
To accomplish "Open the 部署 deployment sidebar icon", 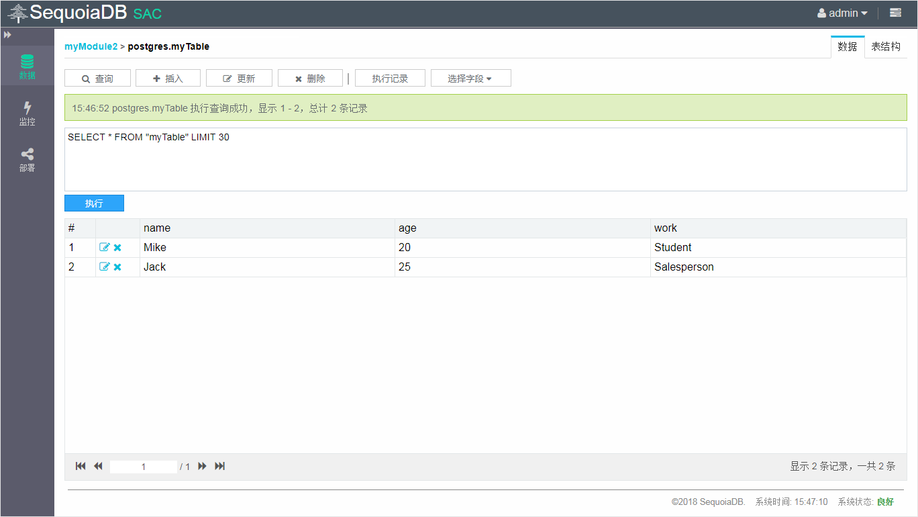I will 27,160.
